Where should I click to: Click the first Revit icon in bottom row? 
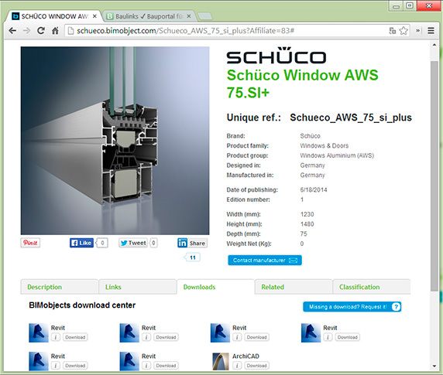(39, 361)
